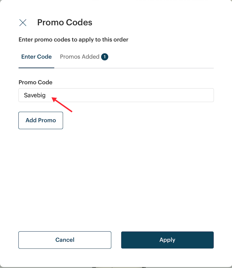Click the 'Enter promo codes to apply' instruction text
Screen dimensions: 232x268
point(73,40)
